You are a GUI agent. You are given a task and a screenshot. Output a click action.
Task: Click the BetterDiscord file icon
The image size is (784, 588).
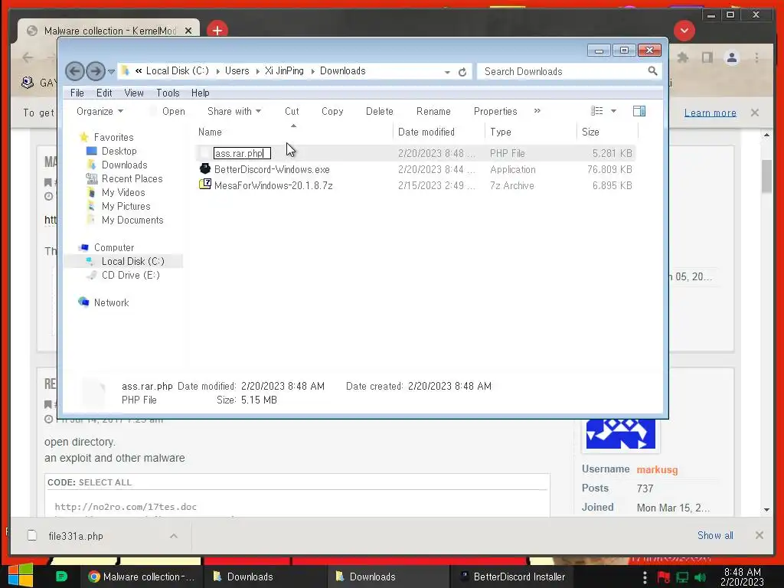click(205, 168)
